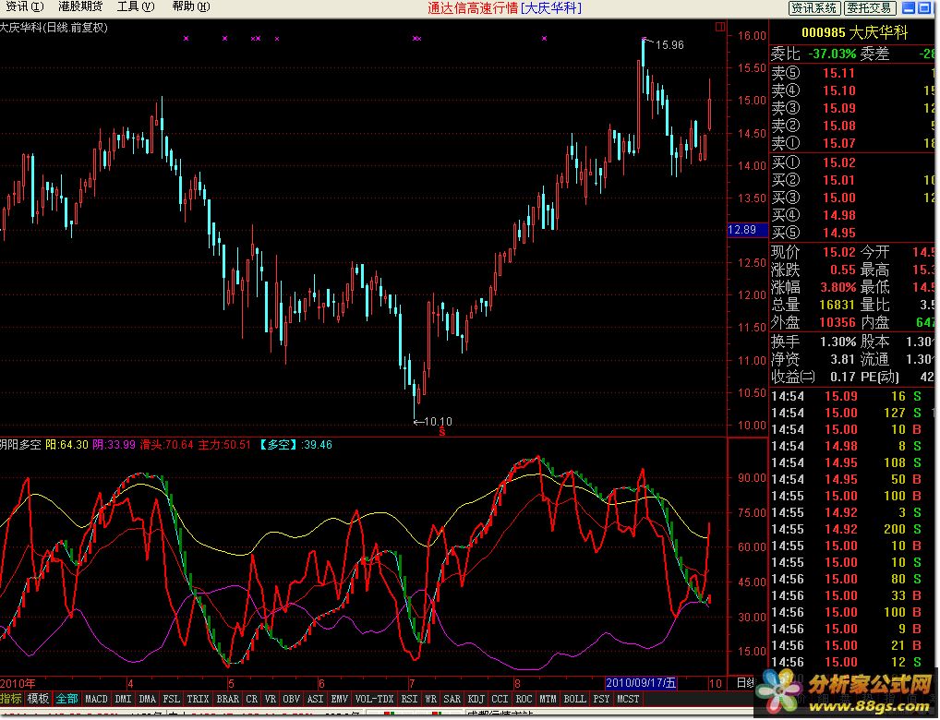This screenshot has height=720, width=940.
Task: Click the 卖⑤ 15.11 ask row
Action: coord(853,73)
